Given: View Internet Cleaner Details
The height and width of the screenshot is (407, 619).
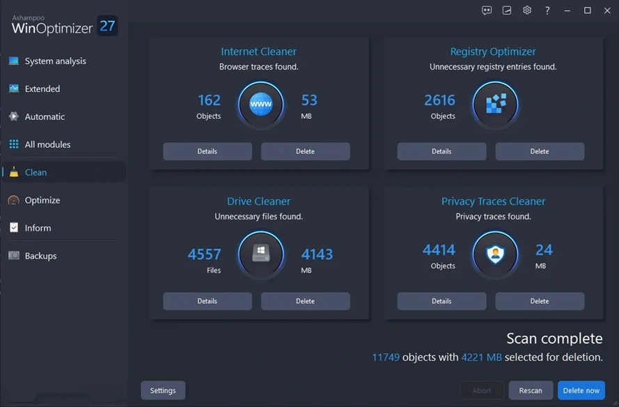Looking at the screenshot, I should [207, 151].
